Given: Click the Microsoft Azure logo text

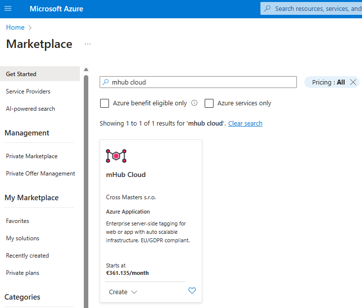Looking at the screenshot, I should [56, 9].
